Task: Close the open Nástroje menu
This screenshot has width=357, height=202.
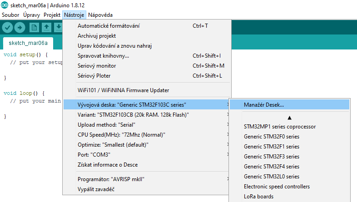Action: pos(74,15)
